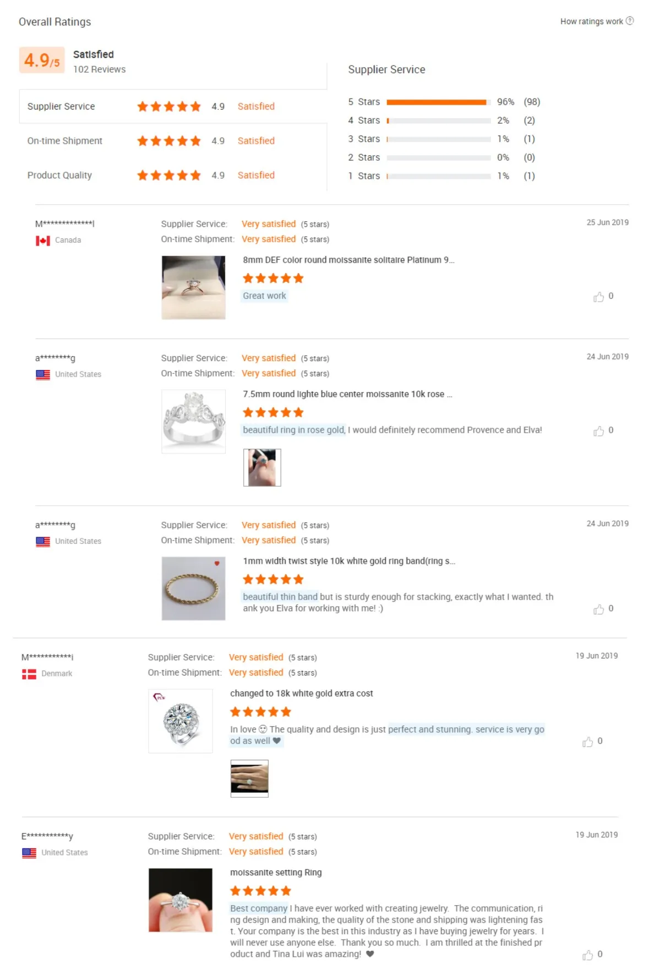Image resolution: width=660 pixels, height=975 pixels.
Task: Like the Denmark reviewer's comment with thumbs-up
Action: 587,742
